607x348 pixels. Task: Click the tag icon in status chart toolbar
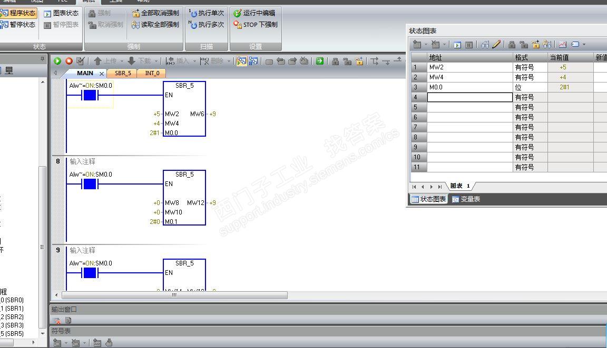pos(575,44)
